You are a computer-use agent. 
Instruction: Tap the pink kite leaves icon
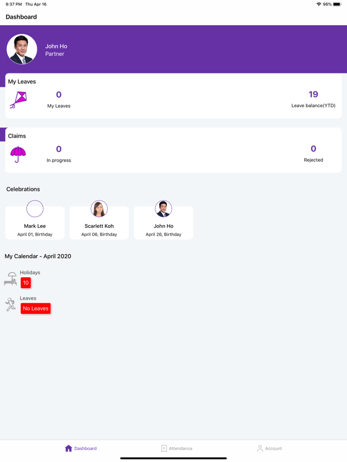click(18, 100)
